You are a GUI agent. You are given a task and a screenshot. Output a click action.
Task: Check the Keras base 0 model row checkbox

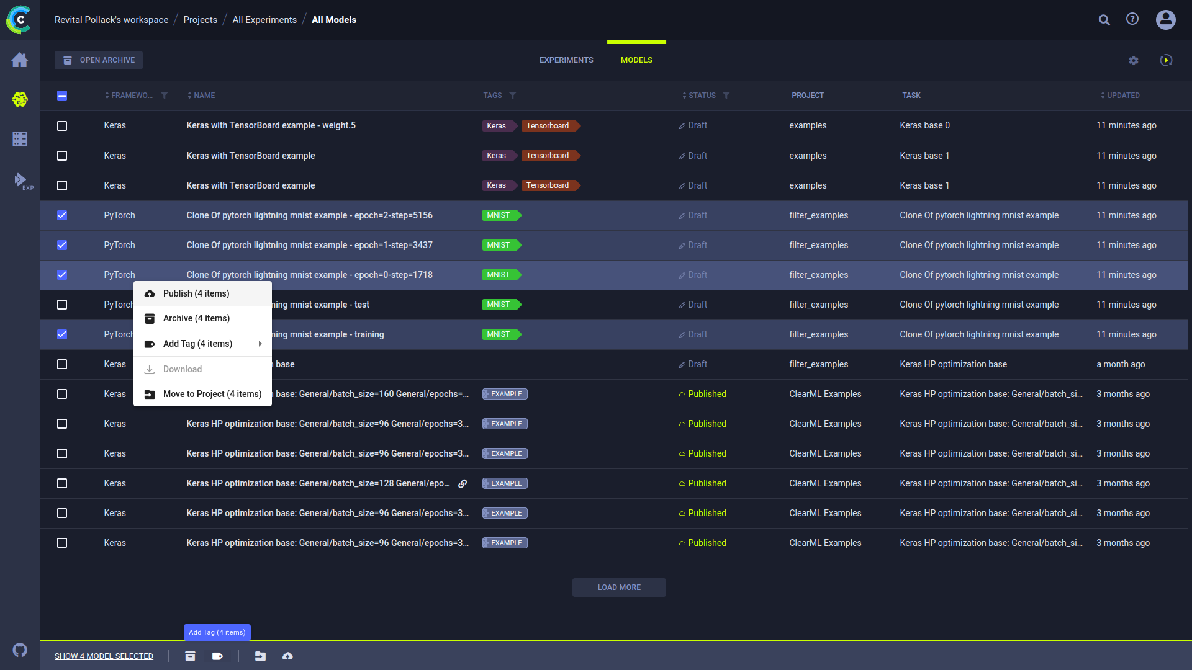coord(62,126)
